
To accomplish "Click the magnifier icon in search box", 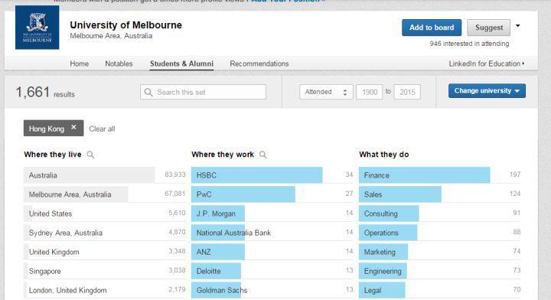I will (x=148, y=92).
